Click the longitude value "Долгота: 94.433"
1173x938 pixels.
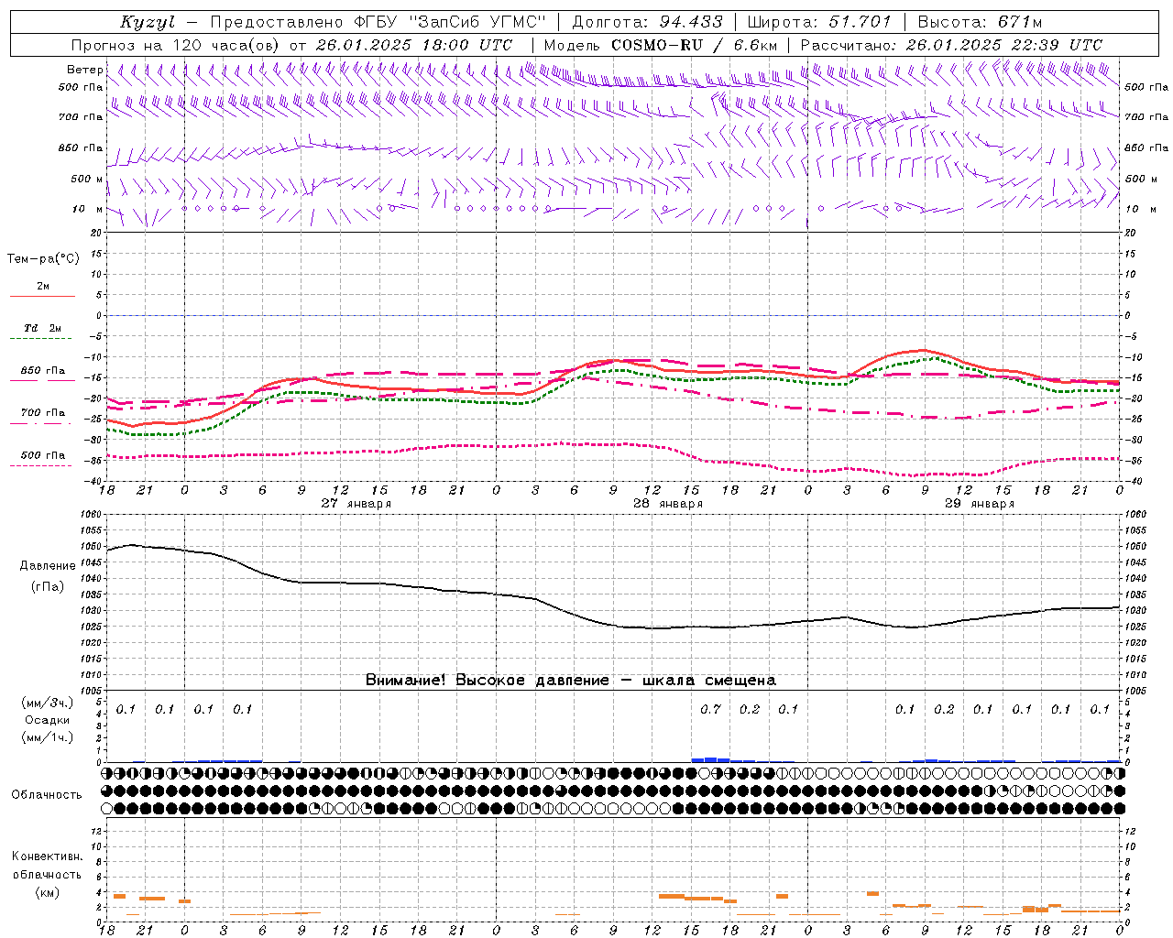(647, 22)
